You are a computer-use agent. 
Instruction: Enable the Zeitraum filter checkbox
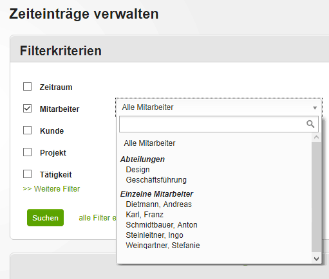click(x=27, y=87)
